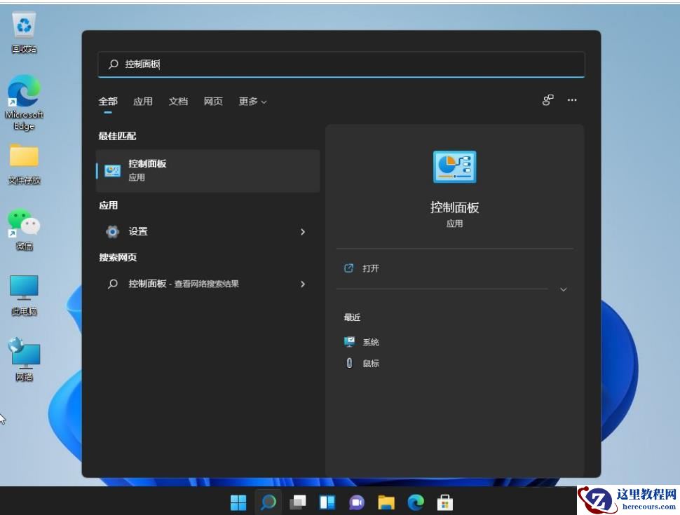Expand the arrow next to the 设置 result
Screen dimensions: 680x515
[x=303, y=231]
